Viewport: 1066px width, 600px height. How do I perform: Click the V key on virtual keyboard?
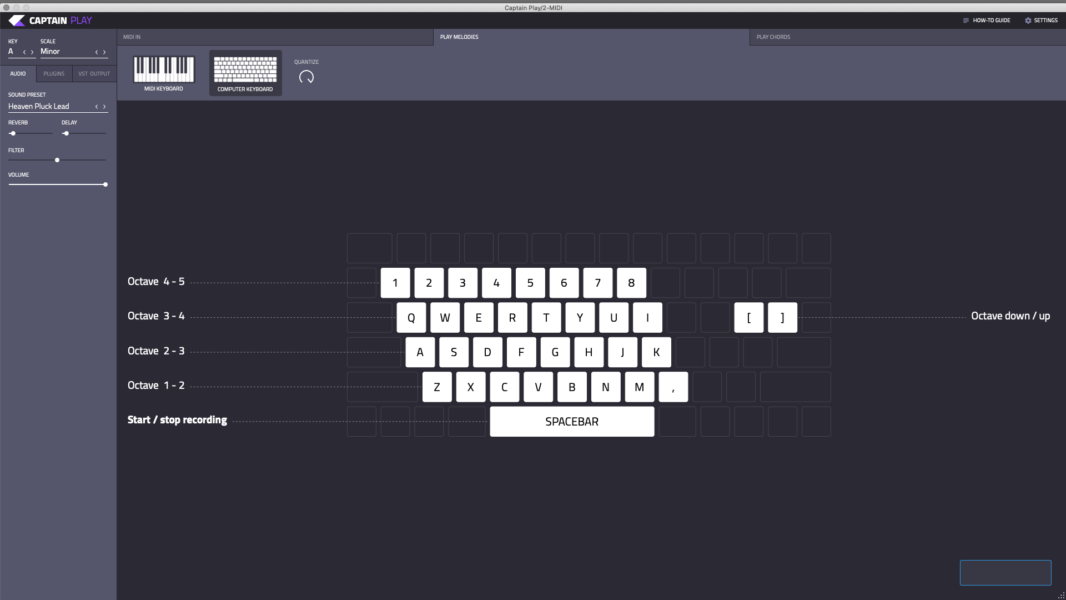[x=538, y=387]
